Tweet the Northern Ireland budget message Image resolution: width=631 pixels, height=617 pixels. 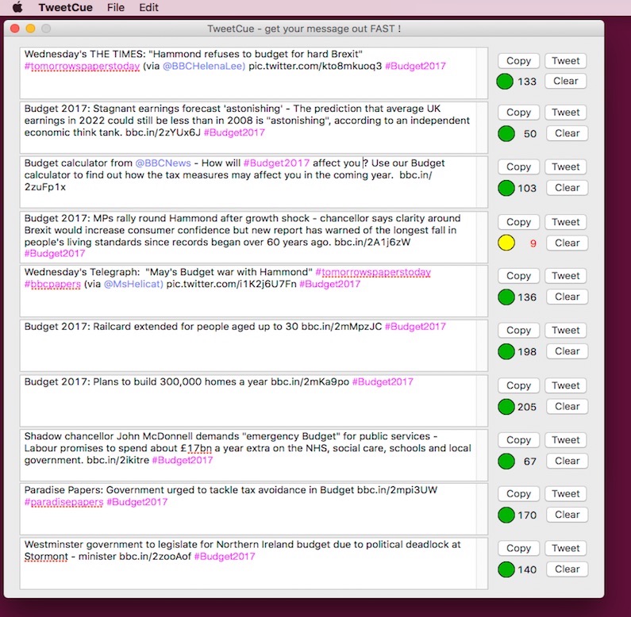click(565, 548)
